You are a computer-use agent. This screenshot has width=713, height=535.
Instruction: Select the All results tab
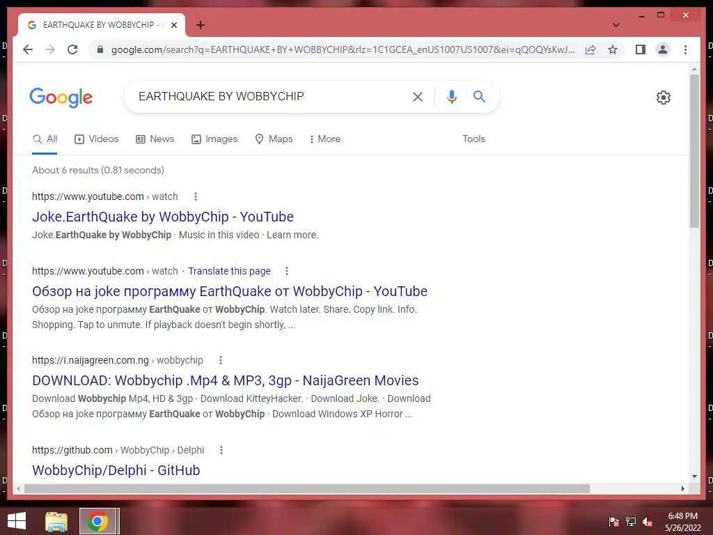[45, 139]
